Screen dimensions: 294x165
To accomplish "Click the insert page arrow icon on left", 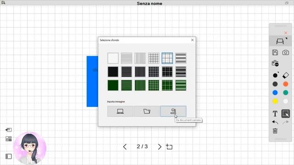I will coord(8,130).
